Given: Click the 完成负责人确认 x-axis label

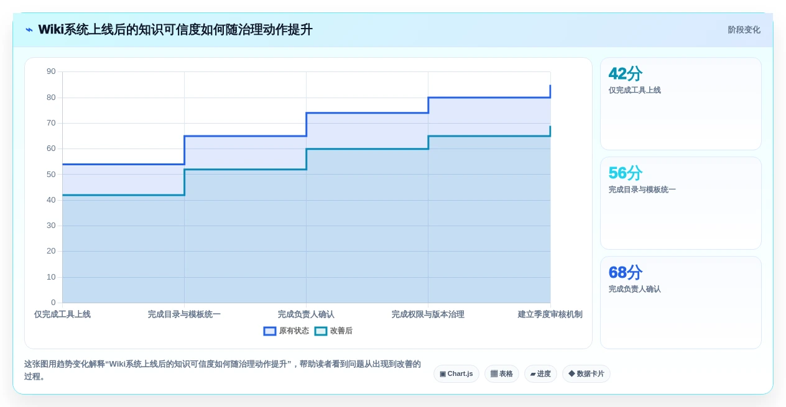Looking at the screenshot, I should pyautogui.click(x=306, y=314).
